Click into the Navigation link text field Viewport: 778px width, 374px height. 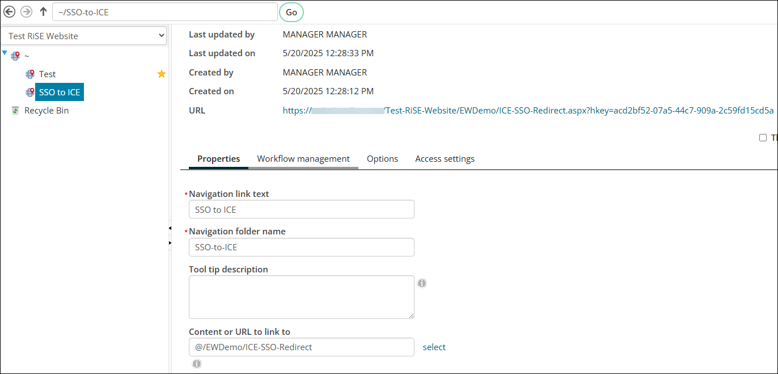(301, 209)
